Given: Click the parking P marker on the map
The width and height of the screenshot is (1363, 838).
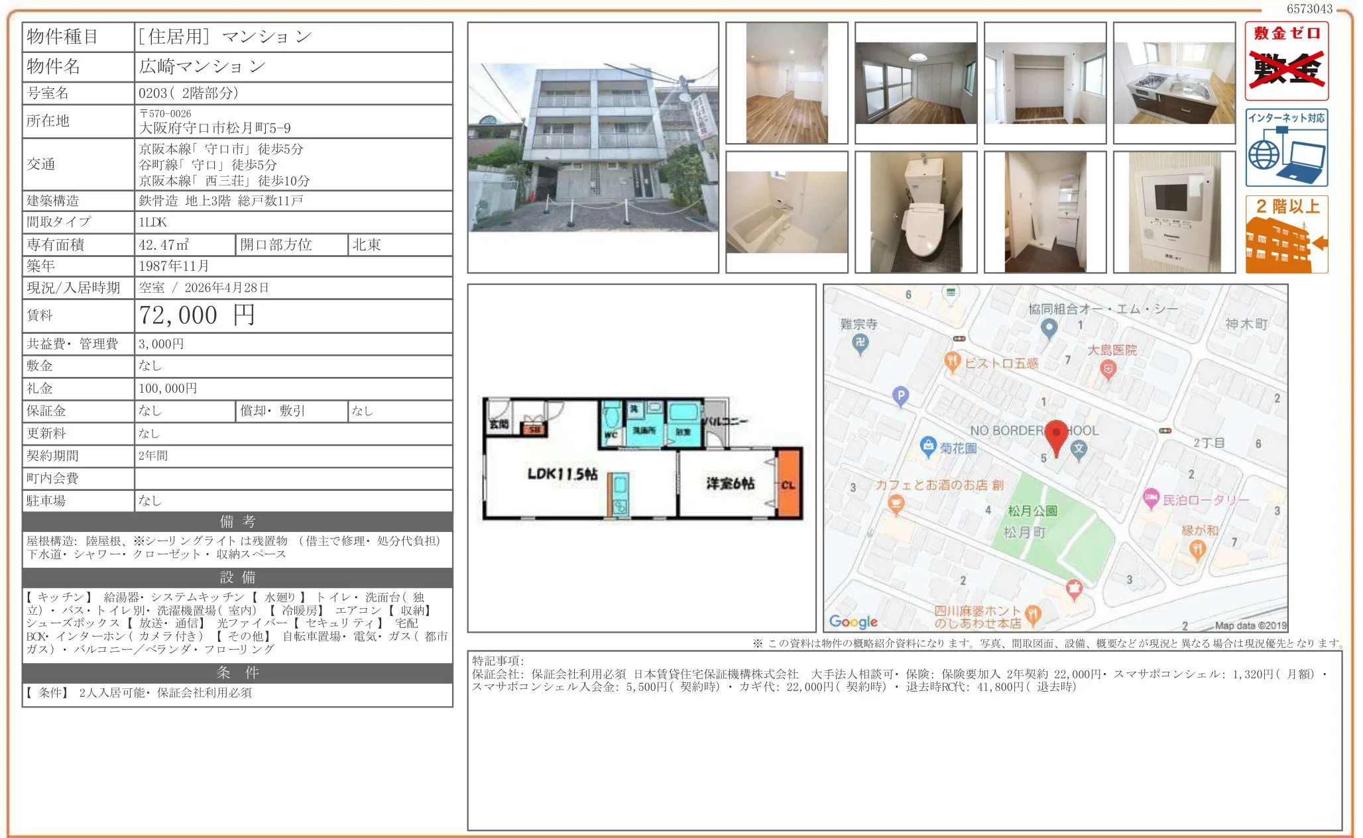Looking at the screenshot, I should pyautogui.click(x=900, y=395).
